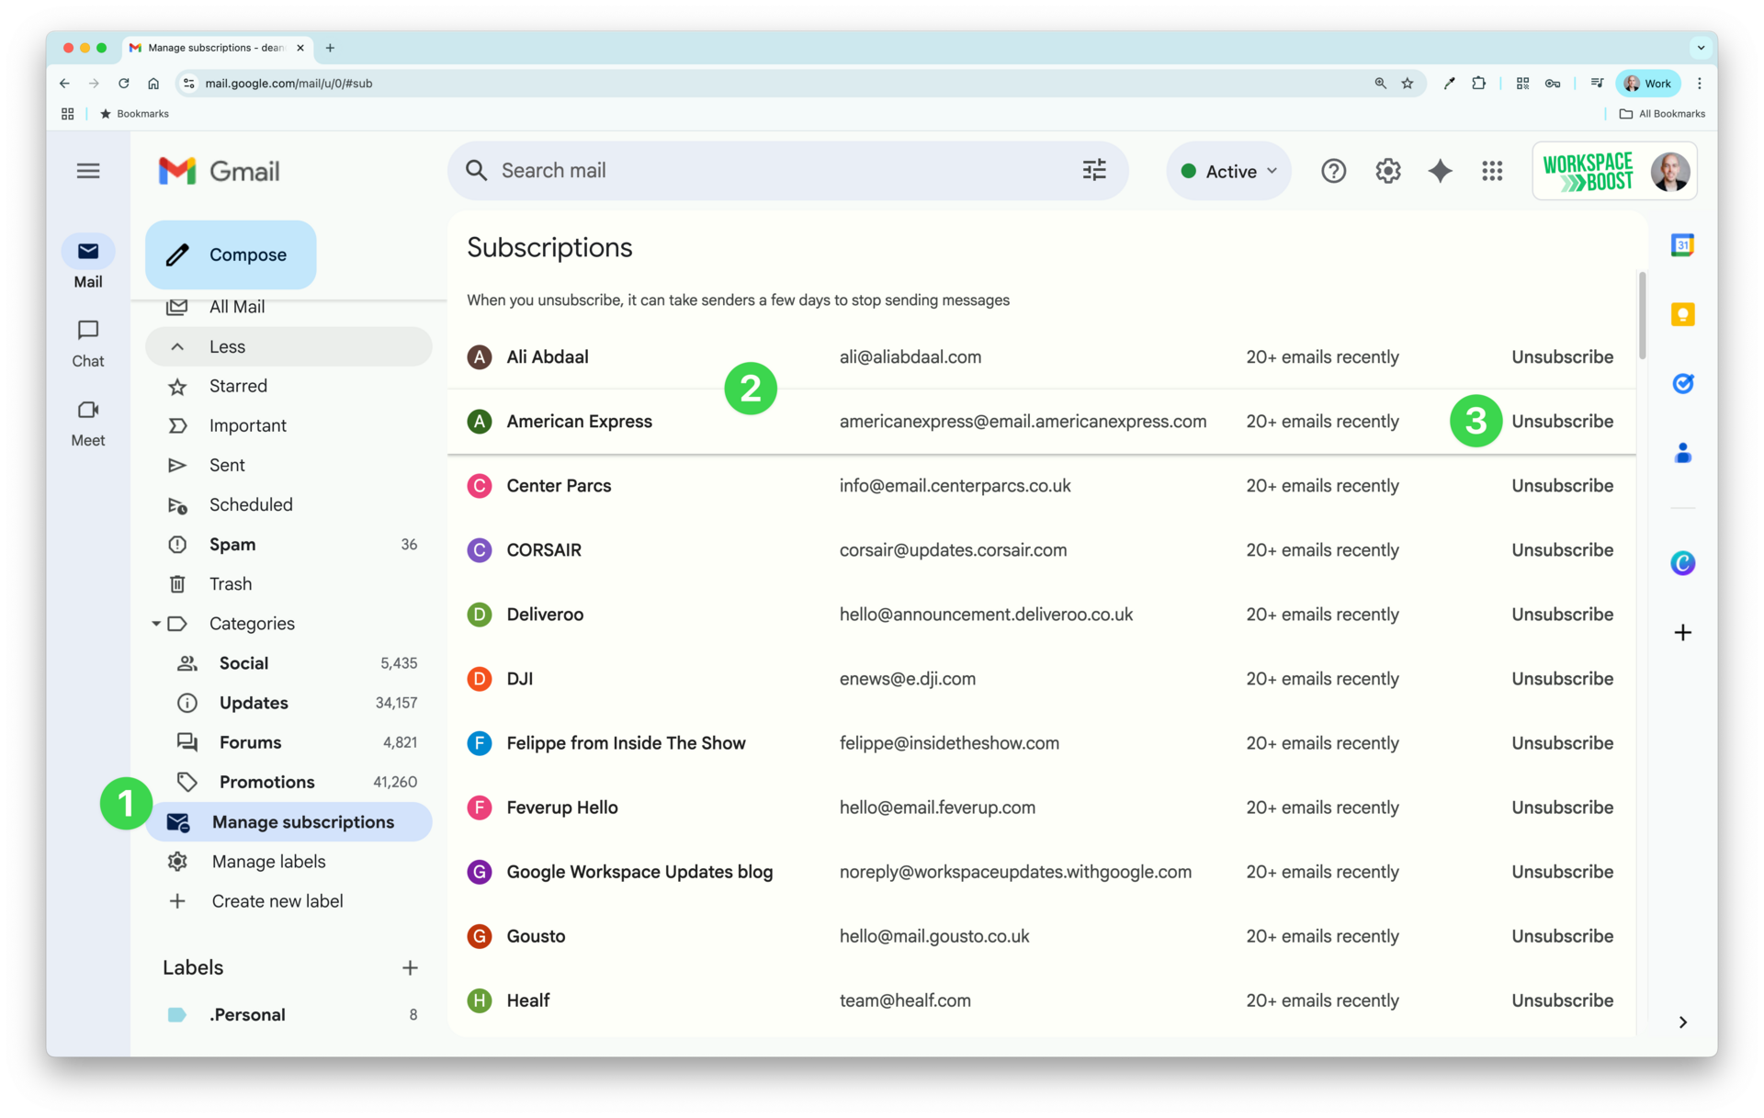Screen dimensions: 1764x1118
Task: Collapse the Less section in the sidebar
Action: pyautogui.click(x=225, y=346)
